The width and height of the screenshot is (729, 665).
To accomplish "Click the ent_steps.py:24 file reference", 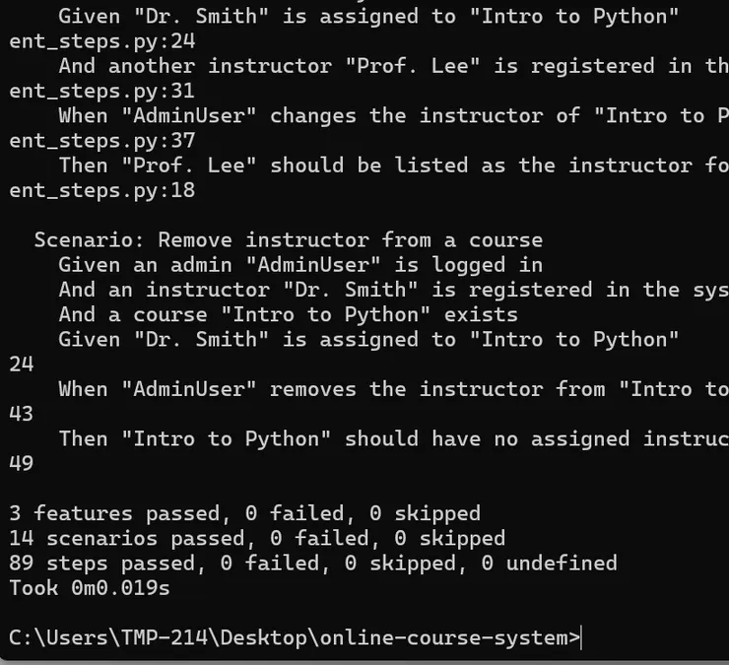I will 102,41.
